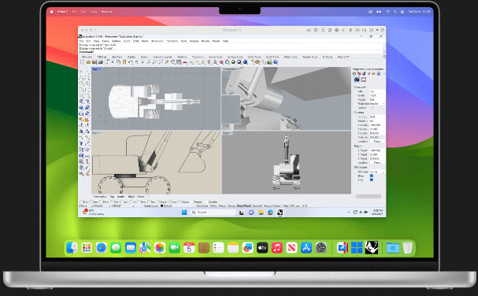The image size is (478, 296).
Task: Click the Save floppy disk icon
Action: 94,62
